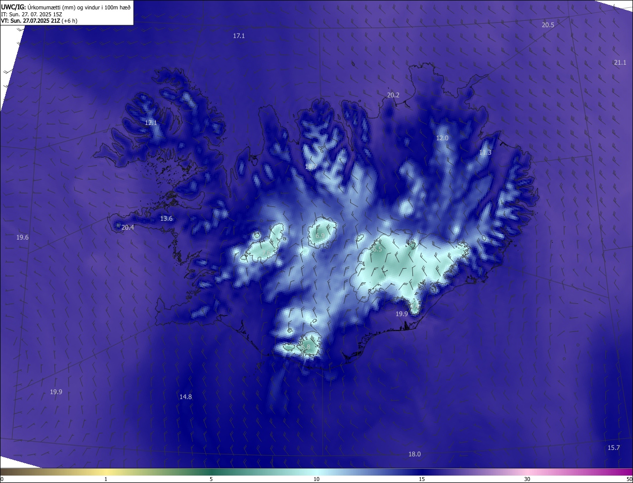Click the 0 tick on the colour scale
The image size is (633, 483).
pyautogui.click(x=2, y=479)
